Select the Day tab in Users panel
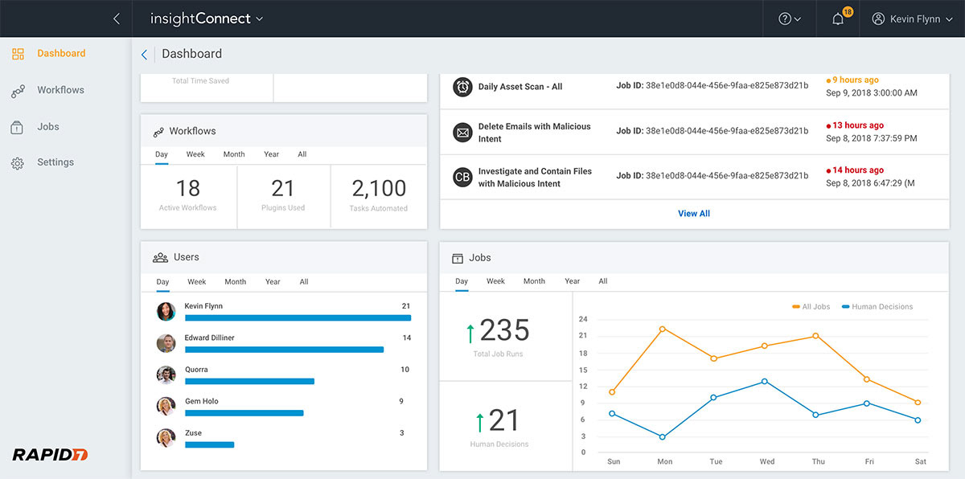The image size is (965, 479). (162, 282)
